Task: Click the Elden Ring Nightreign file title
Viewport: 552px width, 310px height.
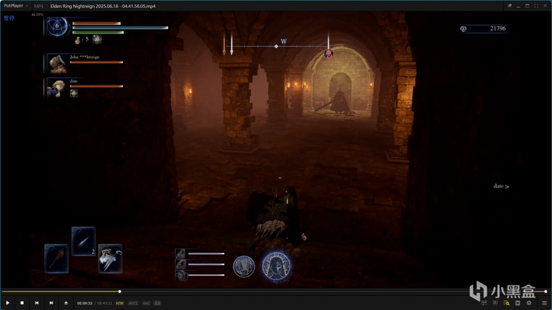Action: [103, 6]
